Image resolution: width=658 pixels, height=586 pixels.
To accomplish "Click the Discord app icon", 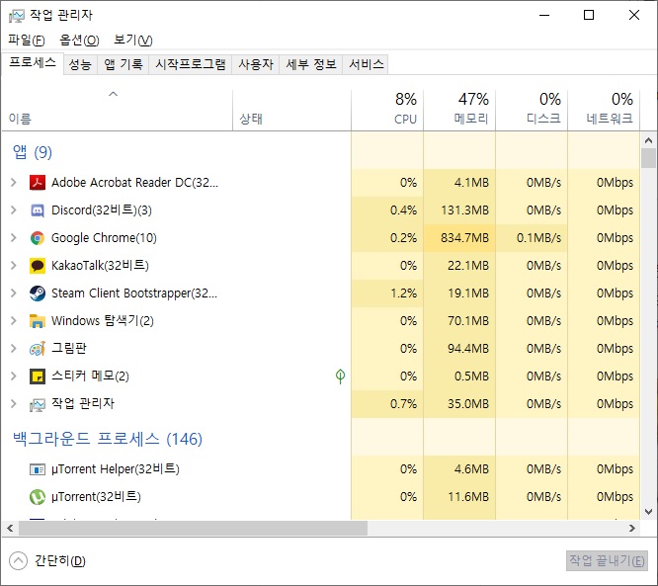I will click(38, 210).
